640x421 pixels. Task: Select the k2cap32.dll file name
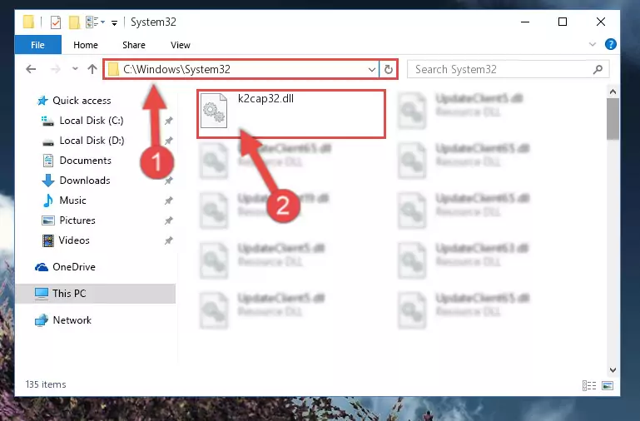click(265, 99)
